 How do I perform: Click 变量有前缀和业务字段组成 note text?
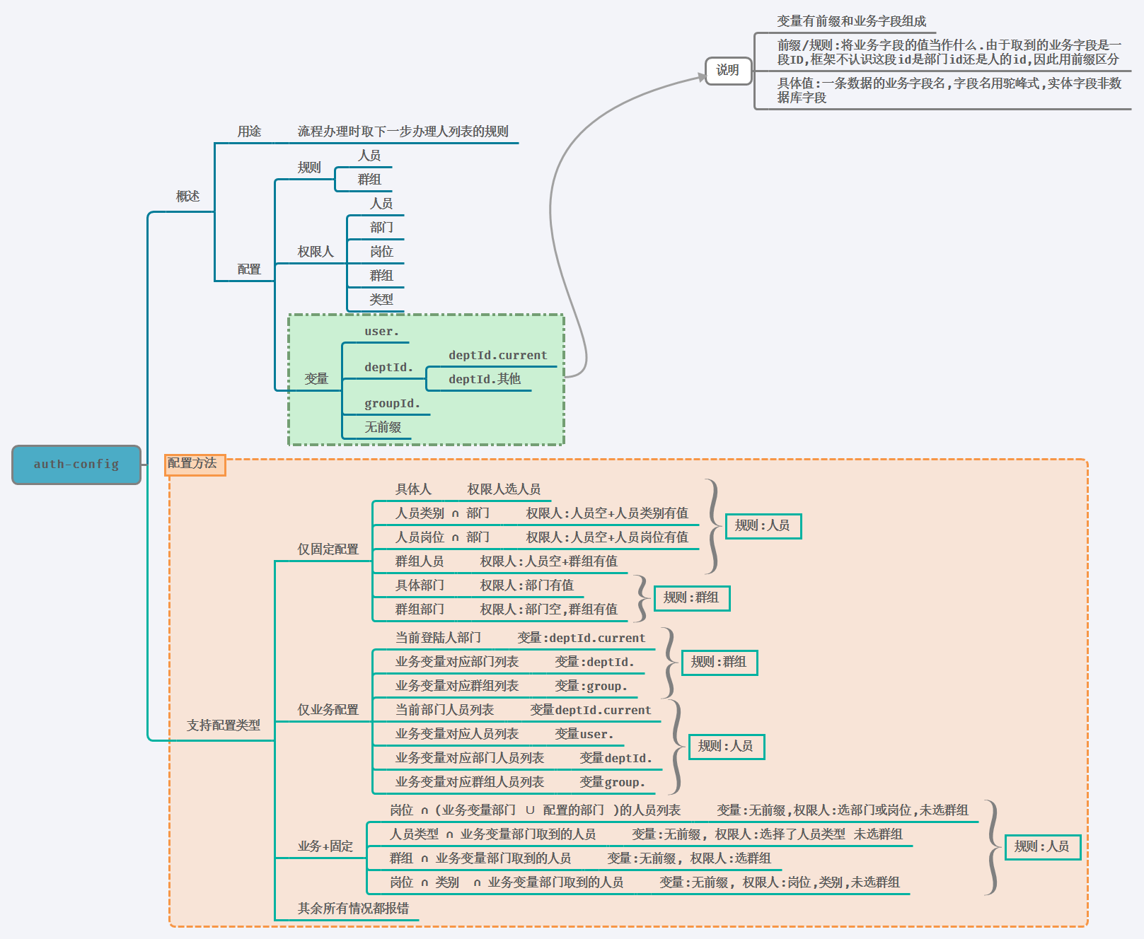tap(852, 22)
